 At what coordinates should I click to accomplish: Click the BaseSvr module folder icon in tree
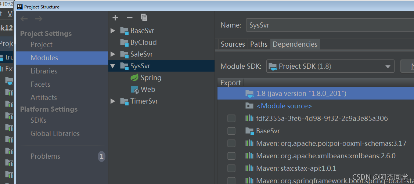[124, 30]
